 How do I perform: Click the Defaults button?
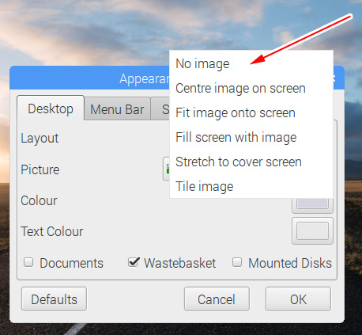[x=54, y=299]
